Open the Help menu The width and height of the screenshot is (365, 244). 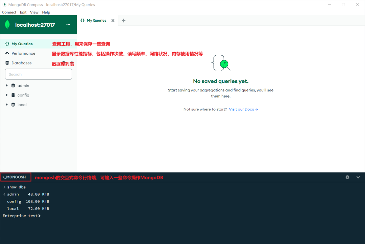(46, 12)
